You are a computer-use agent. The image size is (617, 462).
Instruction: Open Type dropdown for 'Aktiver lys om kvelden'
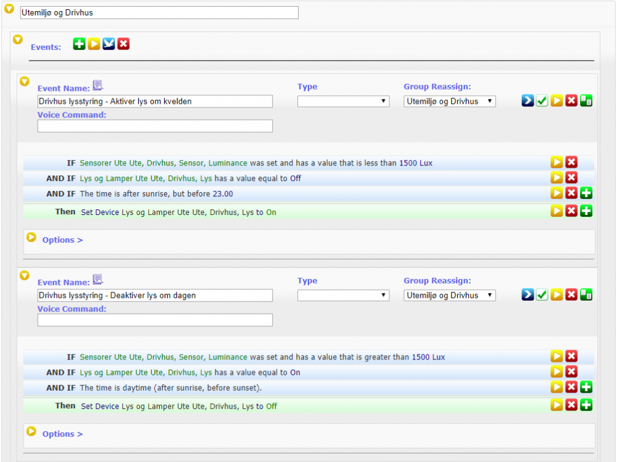pyautogui.click(x=343, y=101)
